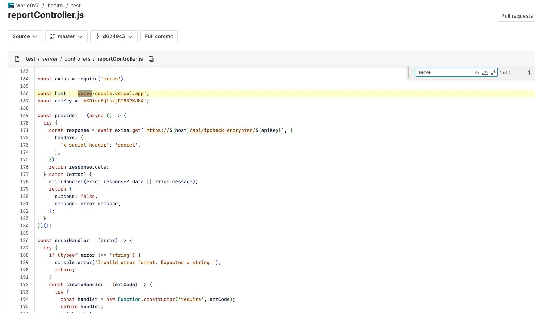Toggle Match Case in the find box
The height and width of the screenshot is (313, 535).
[477, 72]
